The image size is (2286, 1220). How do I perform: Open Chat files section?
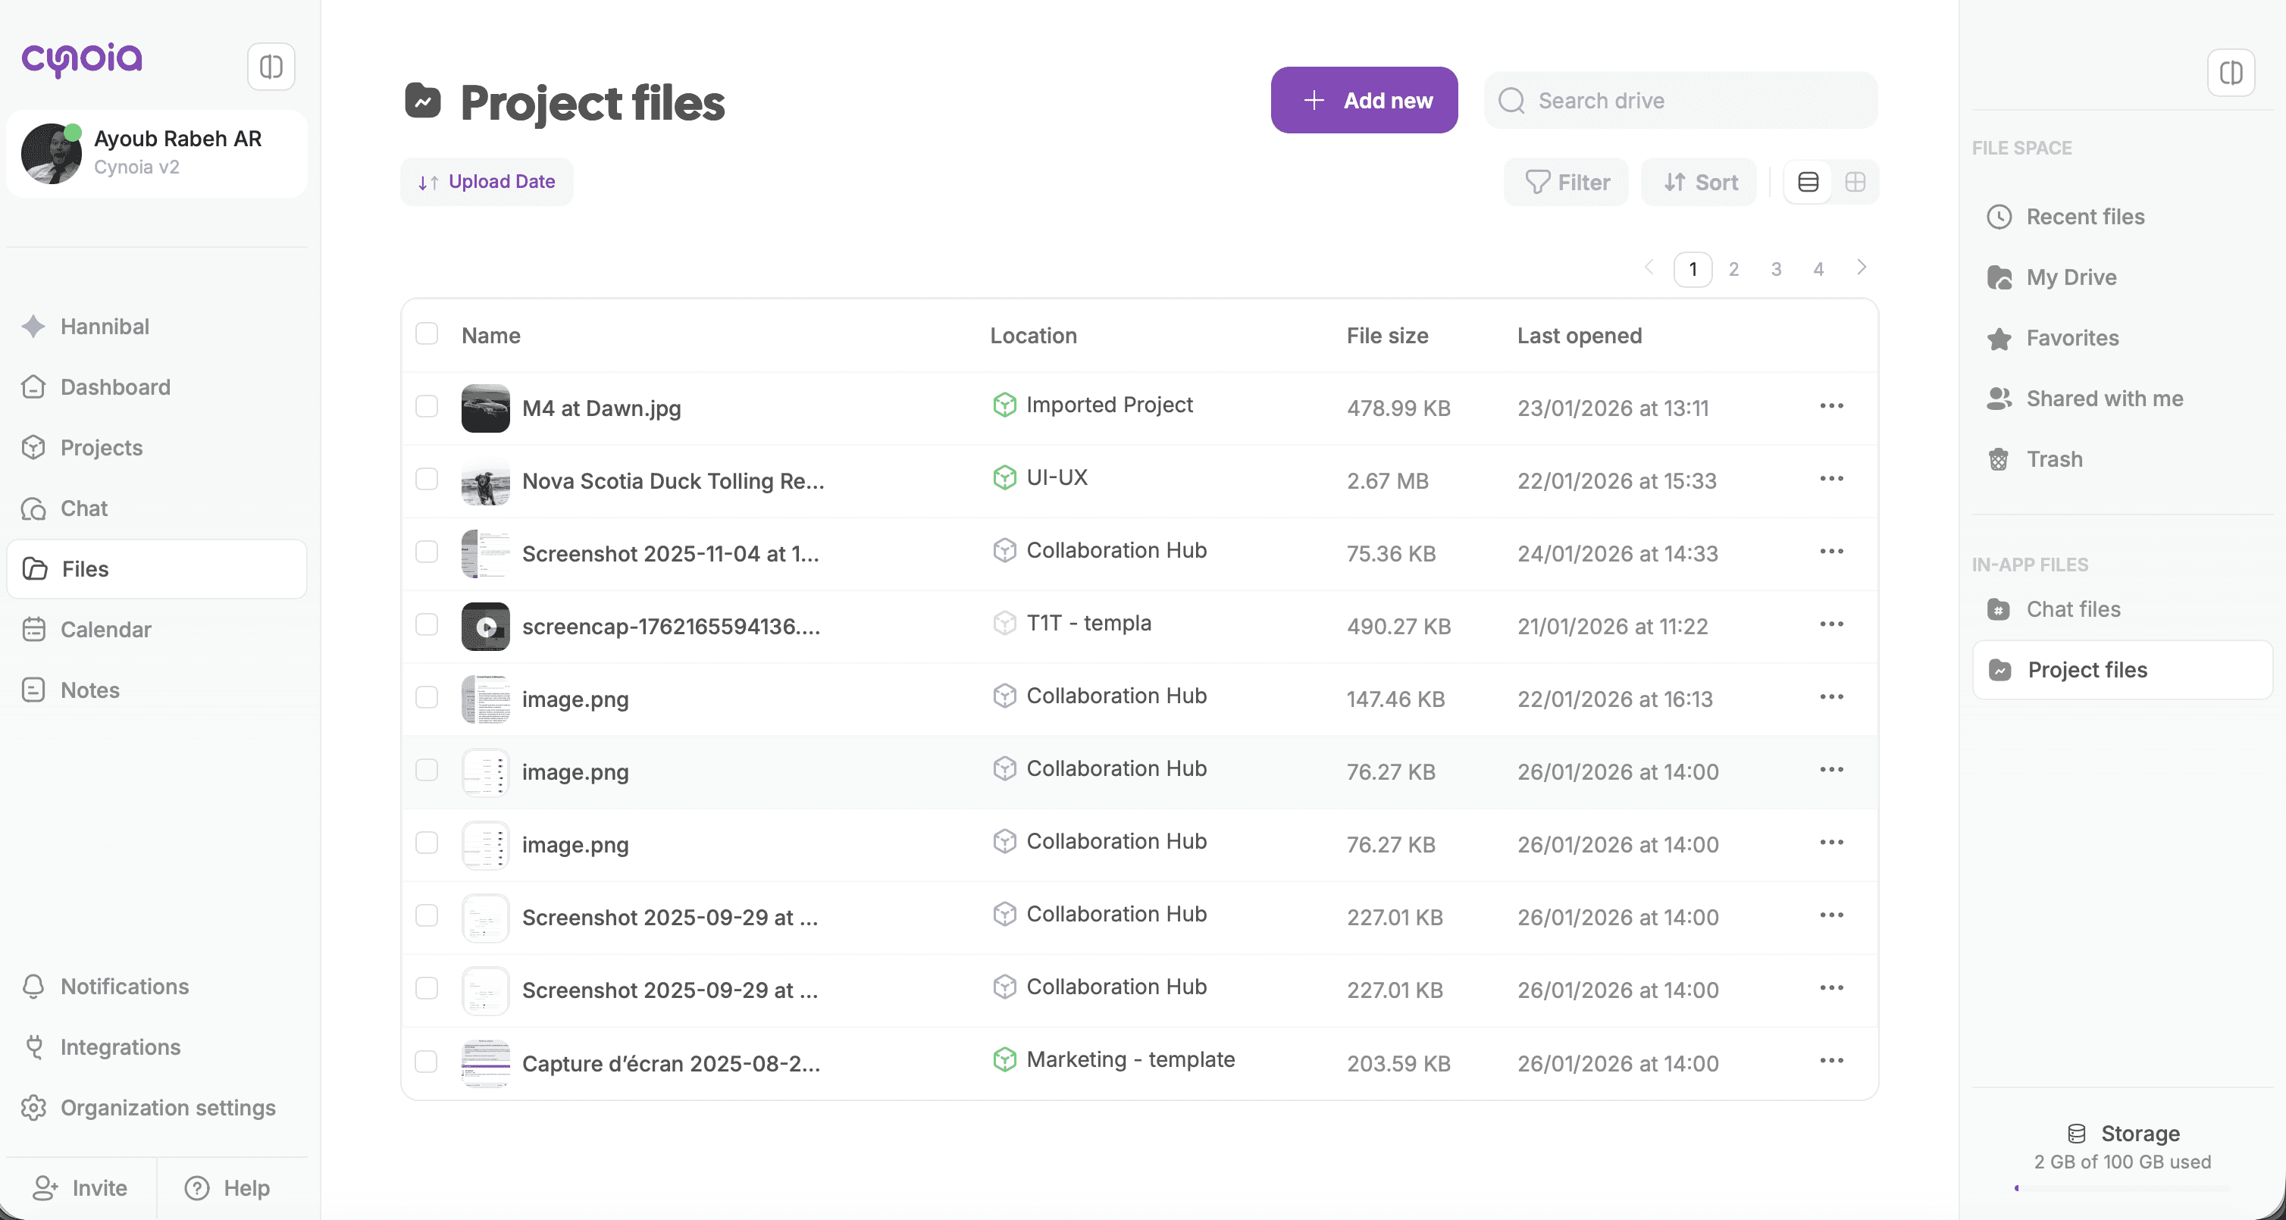click(2072, 609)
